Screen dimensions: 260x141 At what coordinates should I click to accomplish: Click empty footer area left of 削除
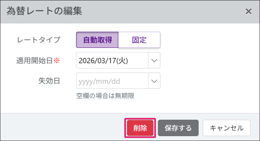tap(61, 128)
